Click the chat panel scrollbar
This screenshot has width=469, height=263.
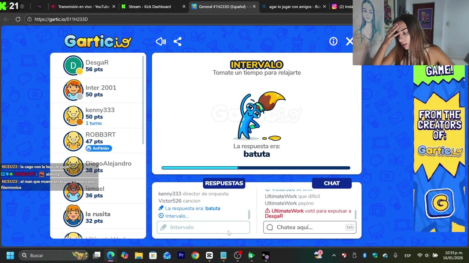click(x=355, y=214)
